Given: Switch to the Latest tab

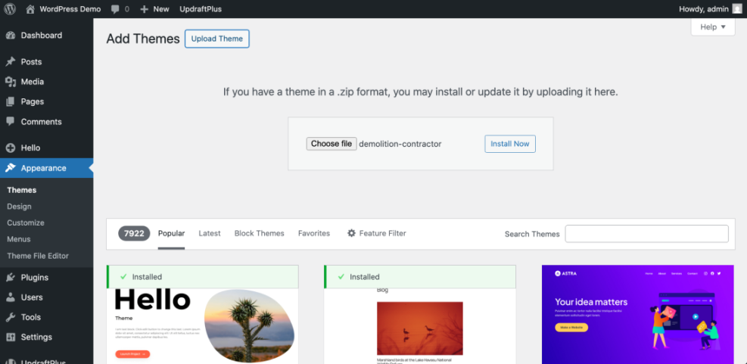Looking at the screenshot, I should [210, 233].
